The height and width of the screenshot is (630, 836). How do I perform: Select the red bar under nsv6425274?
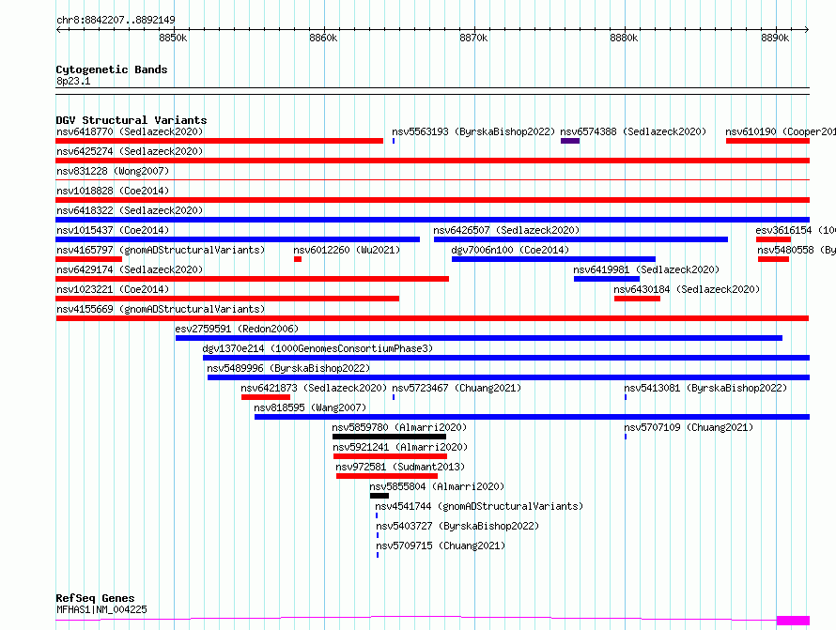pyautogui.click(x=432, y=161)
